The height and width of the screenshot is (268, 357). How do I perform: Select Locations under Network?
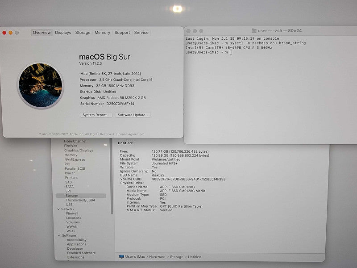[x=74, y=218]
